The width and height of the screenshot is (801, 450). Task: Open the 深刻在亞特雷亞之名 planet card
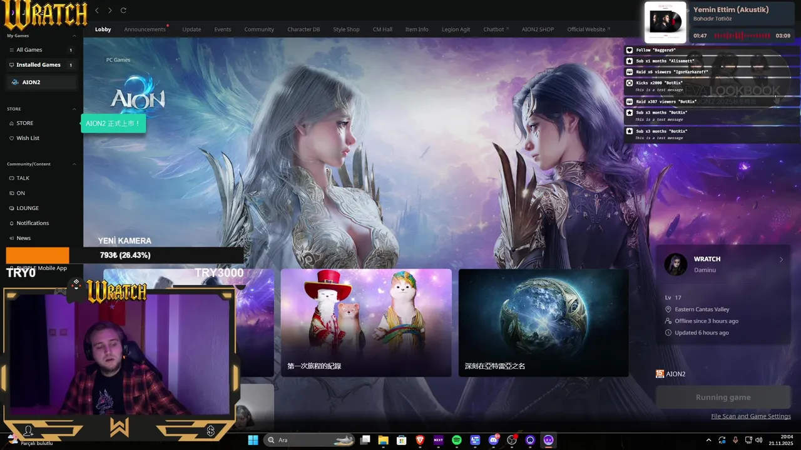(x=543, y=322)
